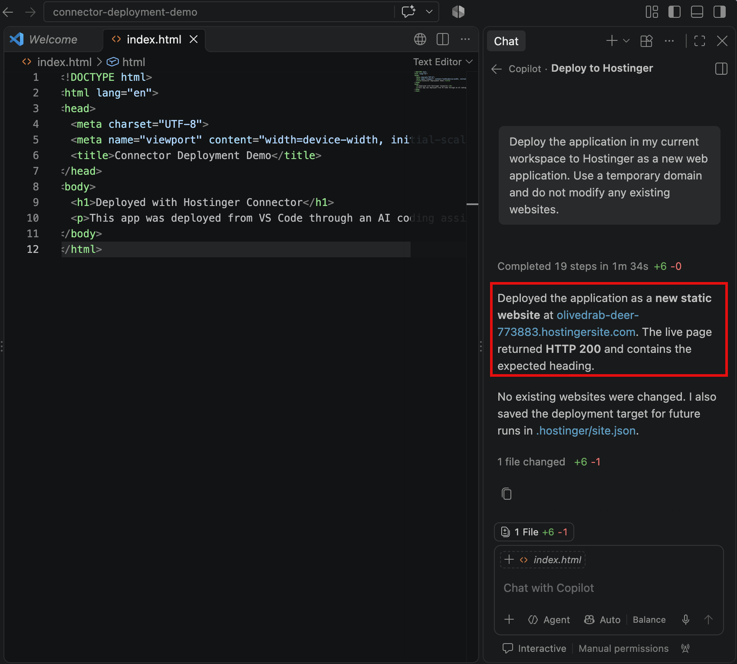Send message with up arrow
The height and width of the screenshot is (664, 737).
[708, 620]
